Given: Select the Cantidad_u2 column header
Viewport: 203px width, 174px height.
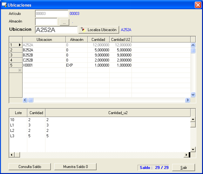Looking at the screenshot, I should [118, 113].
